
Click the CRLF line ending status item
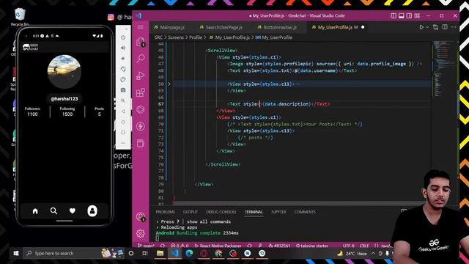tap(364, 246)
